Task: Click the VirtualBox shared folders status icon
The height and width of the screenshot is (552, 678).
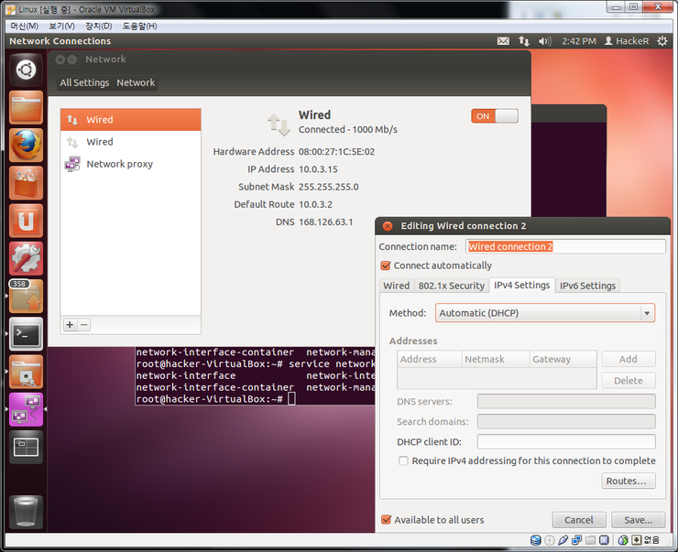Action: tap(590, 540)
